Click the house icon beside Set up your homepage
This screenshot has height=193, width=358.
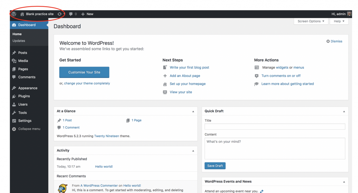[165, 84]
